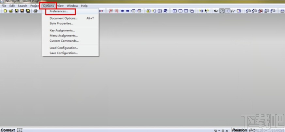Click the Cascade Windows overlapping icon
This screenshot has width=285, height=132.
(192, 11)
